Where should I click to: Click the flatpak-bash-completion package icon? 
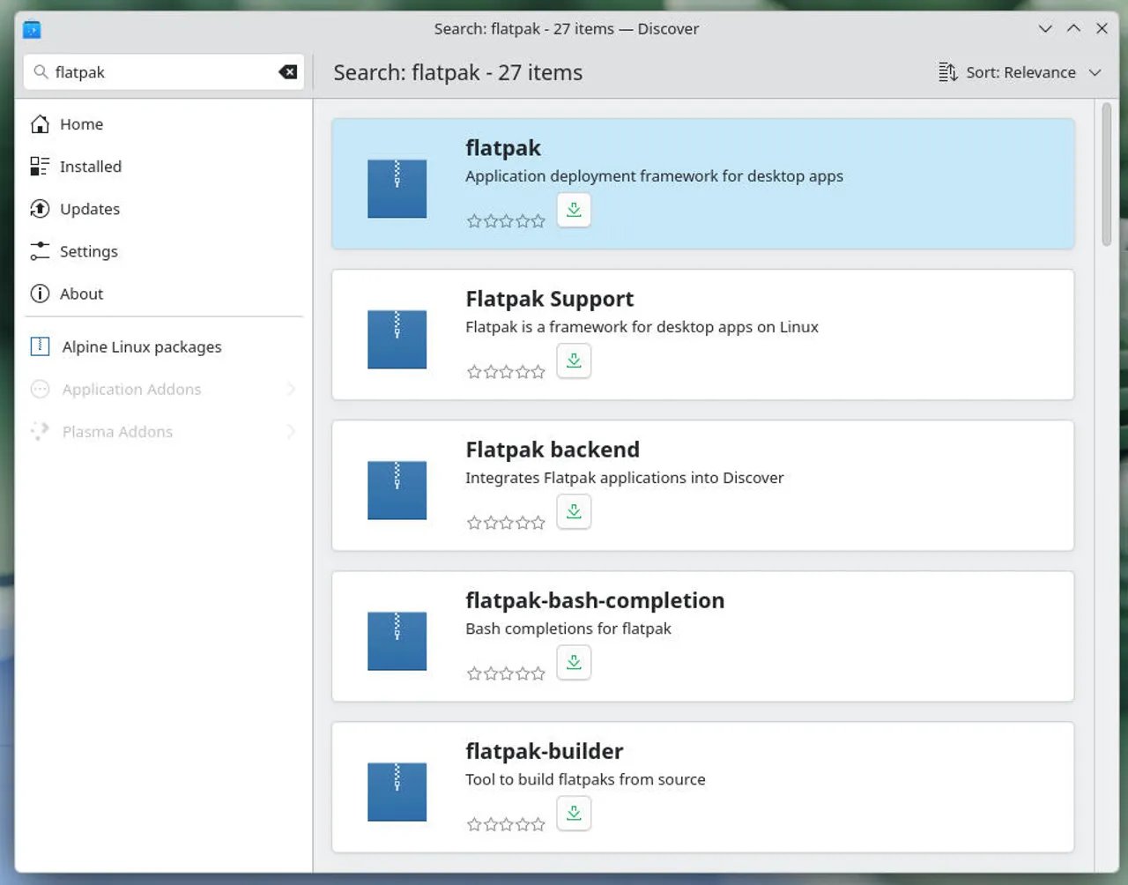point(397,641)
